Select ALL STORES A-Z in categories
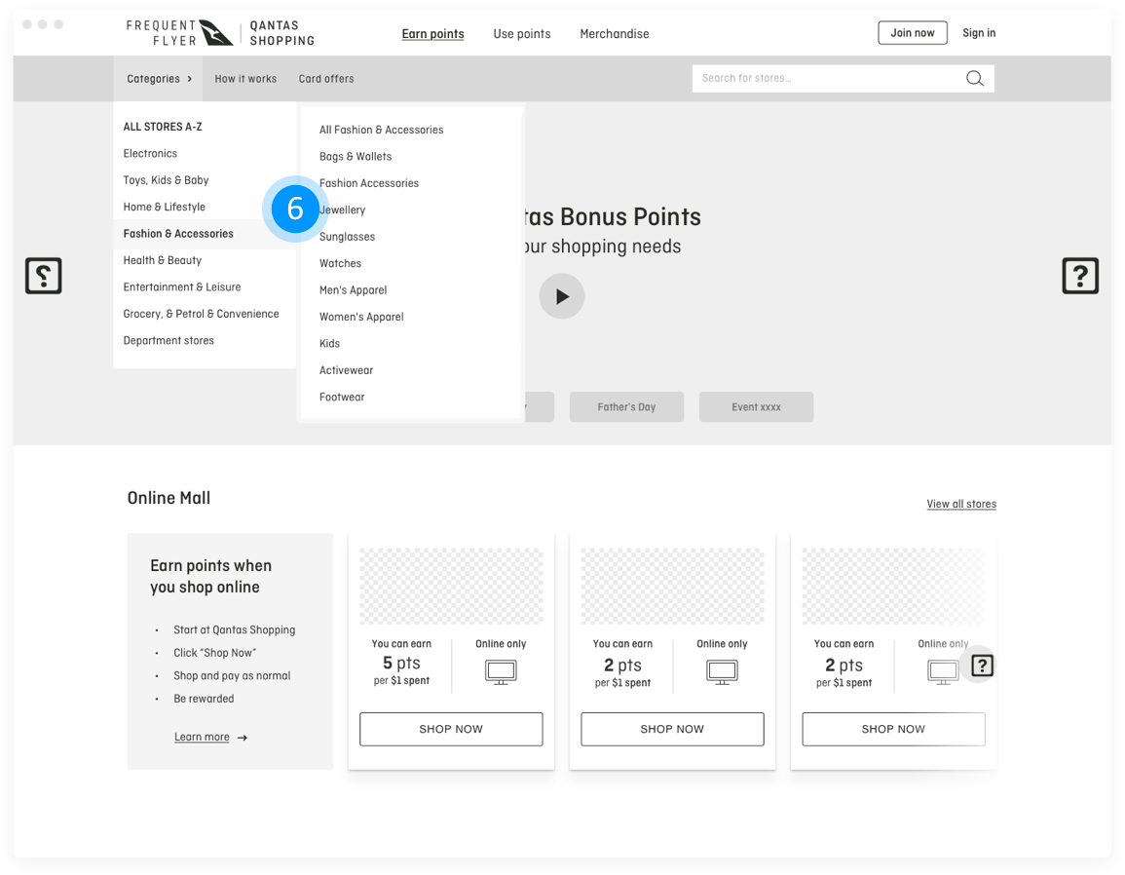1125x875 pixels. [163, 127]
